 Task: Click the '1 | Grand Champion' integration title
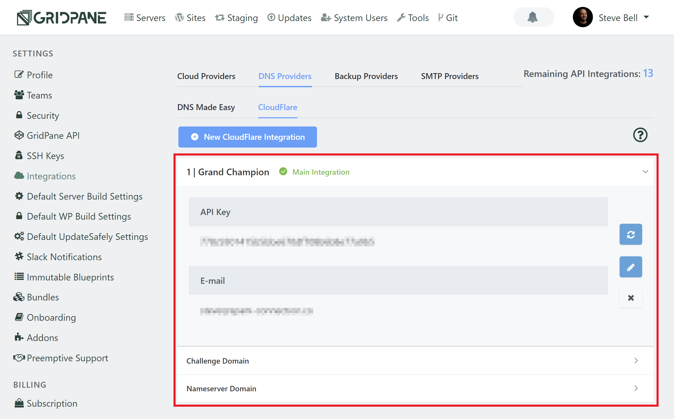click(x=227, y=172)
